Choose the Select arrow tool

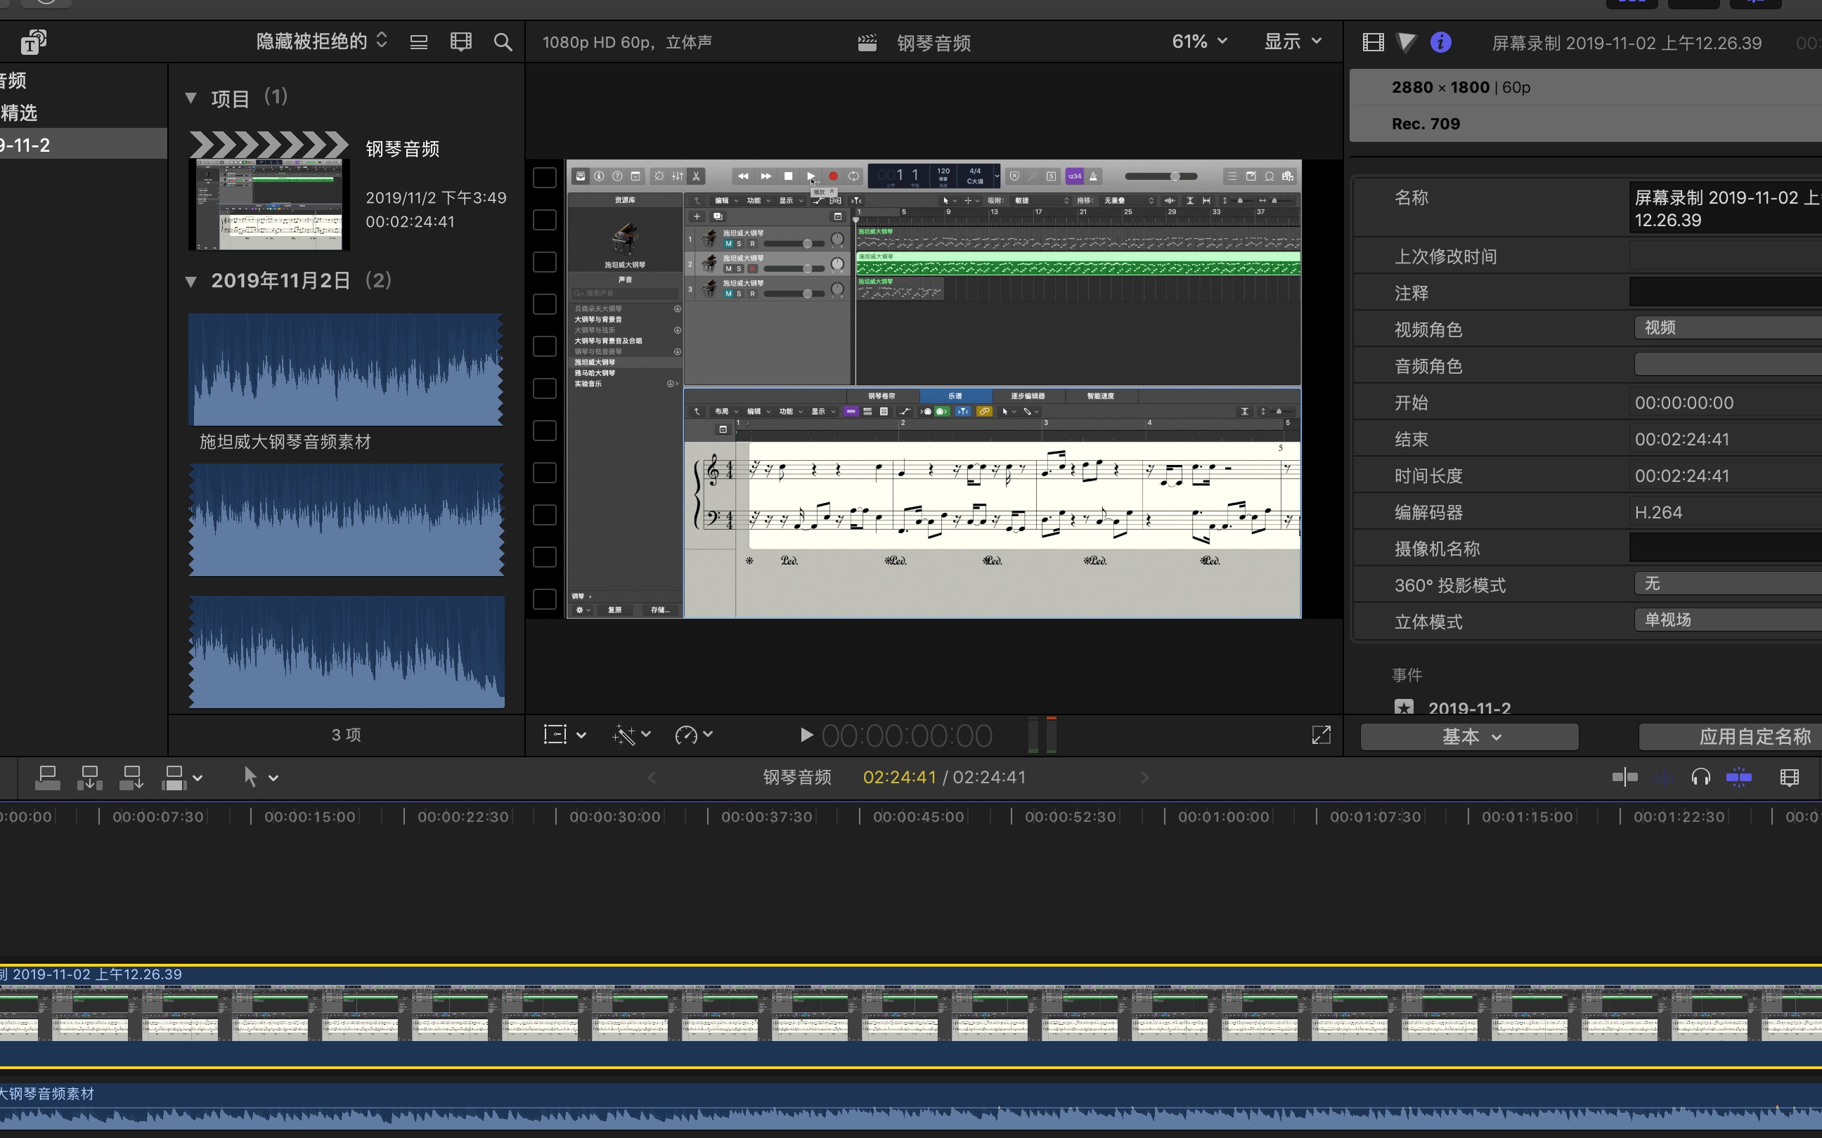click(x=251, y=778)
